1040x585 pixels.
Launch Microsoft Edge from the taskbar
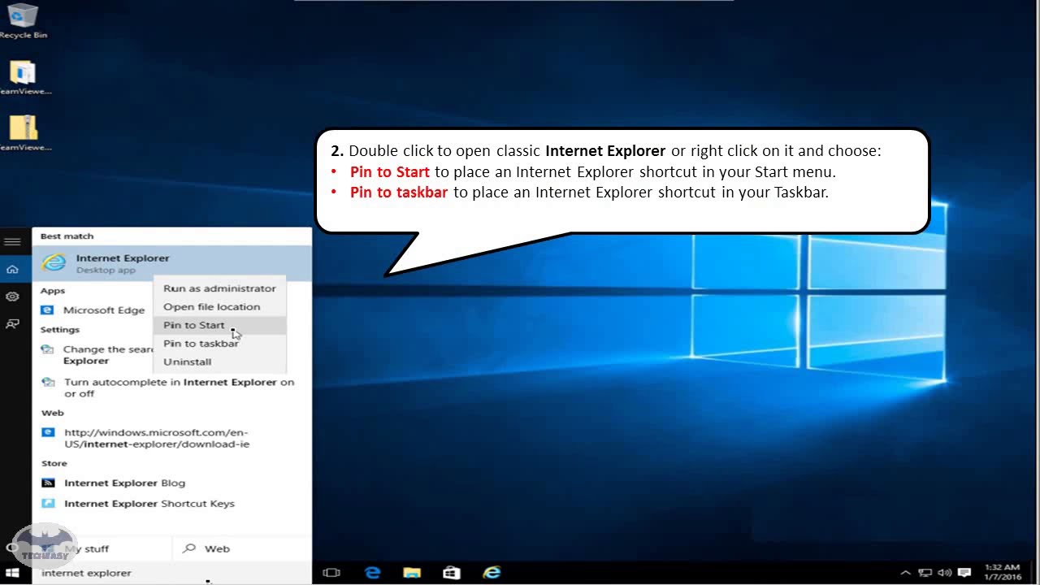click(372, 573)
